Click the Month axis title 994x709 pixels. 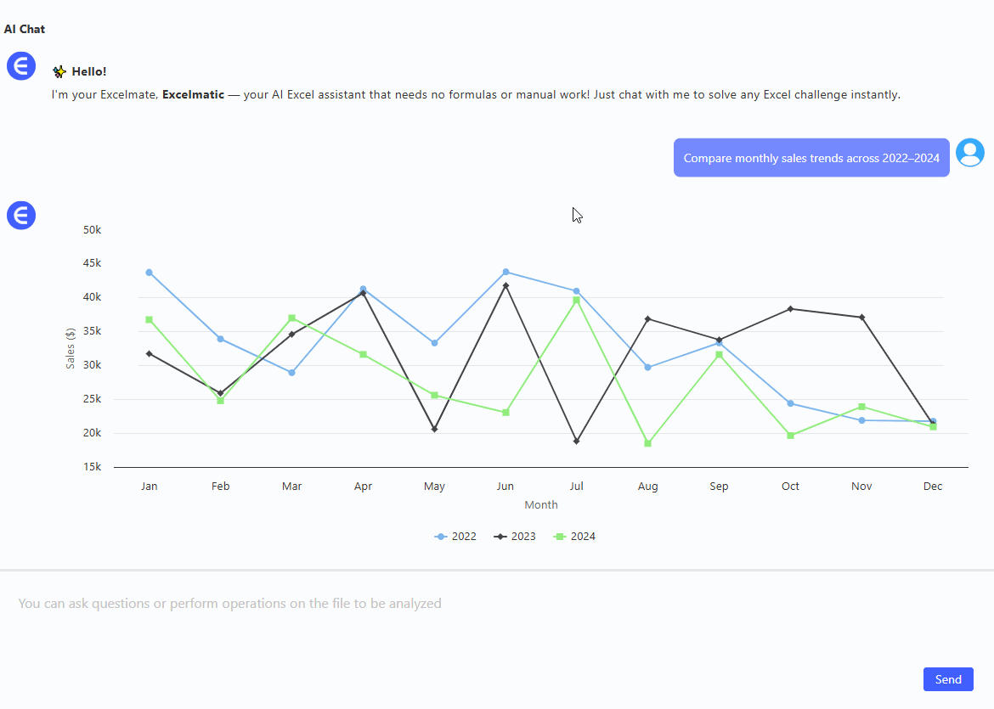pos(541,505)
